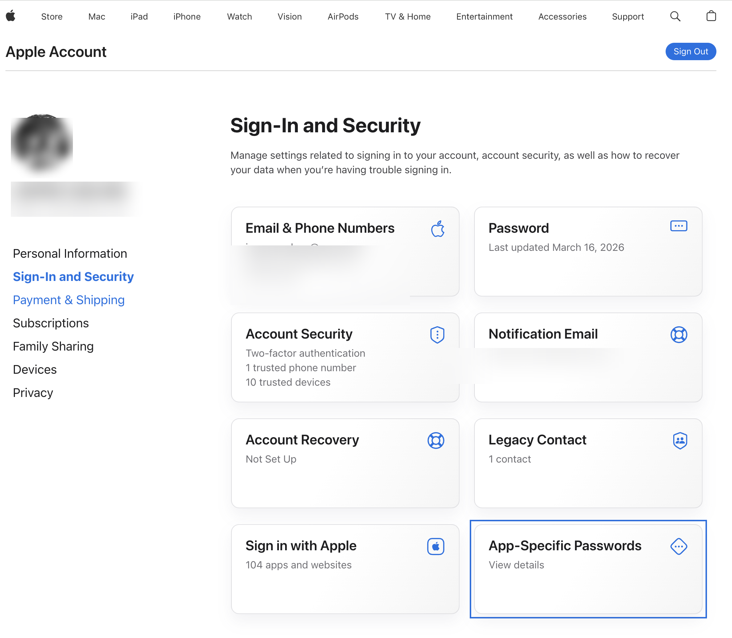
Task: Open the Support menu
Action: coord(628,17)
